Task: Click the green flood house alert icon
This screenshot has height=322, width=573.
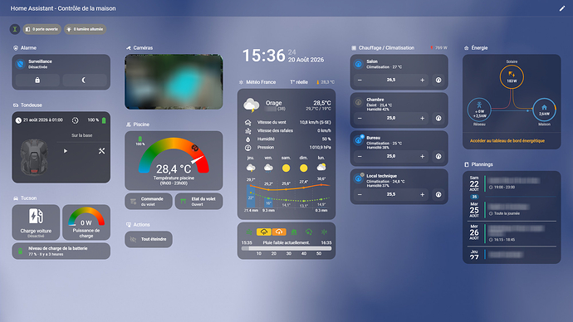Action: pyautogui.click(x=294, y=232)
